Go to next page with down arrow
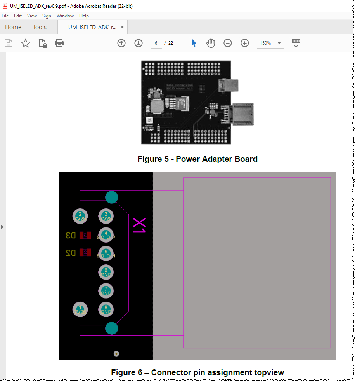Image resolution: width=355 pixels, height=381 pixels. (x=139, y=43)
